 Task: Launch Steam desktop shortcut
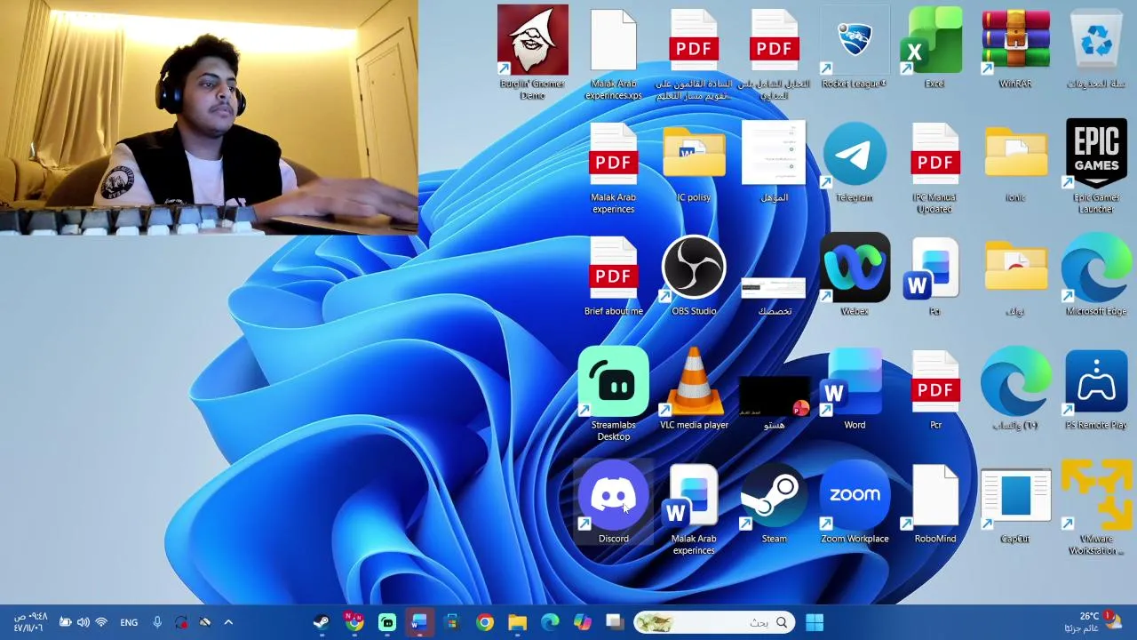point(774,503)
